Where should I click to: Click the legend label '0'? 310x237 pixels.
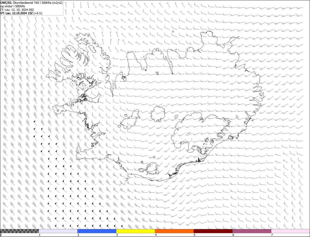click(x=1, y=235)
